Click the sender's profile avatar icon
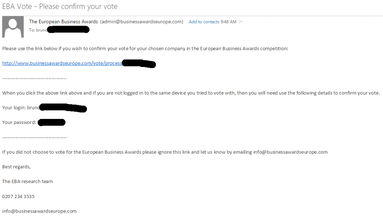Viewport: 383px width, 216px height. point(13,27)
